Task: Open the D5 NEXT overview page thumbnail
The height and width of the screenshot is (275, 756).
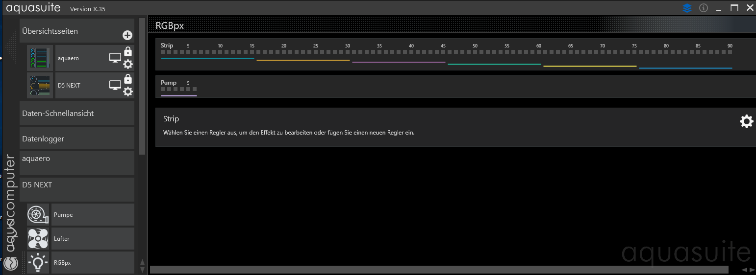Action: pyautogui.click(x=40, y=86)
